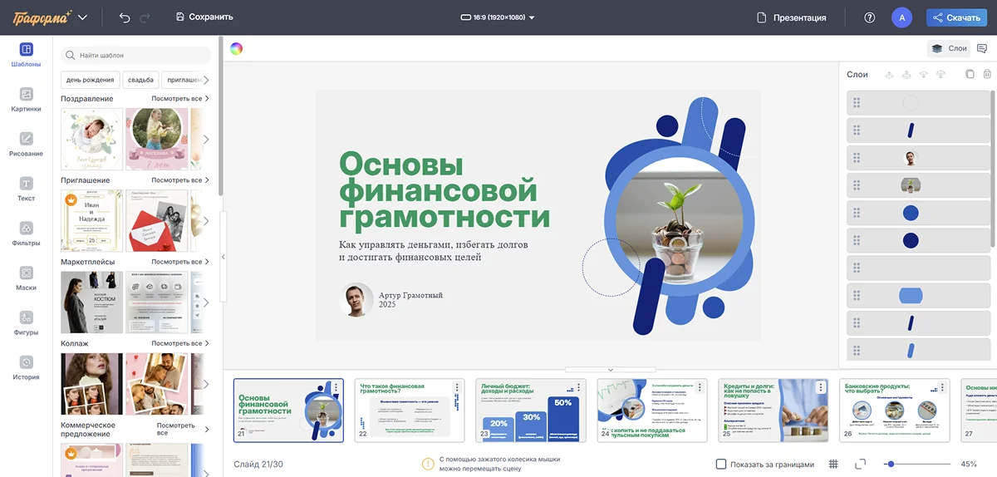Select the slide 26 Банковские продукты thumbnail
Screen dimensions: 997x477
pyautogui.click(x=895, y=411)
